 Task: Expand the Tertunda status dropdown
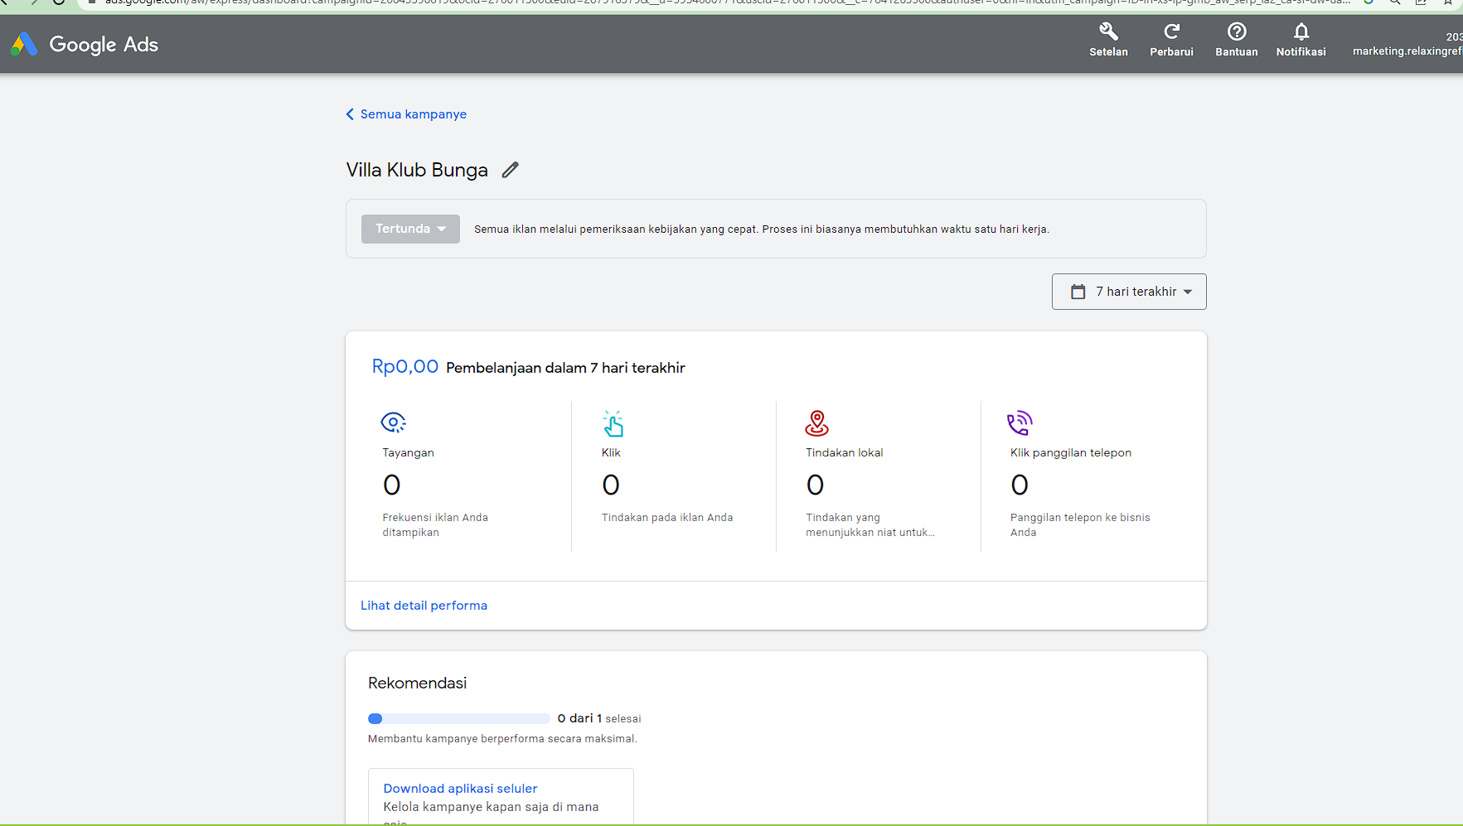[410, 229]
